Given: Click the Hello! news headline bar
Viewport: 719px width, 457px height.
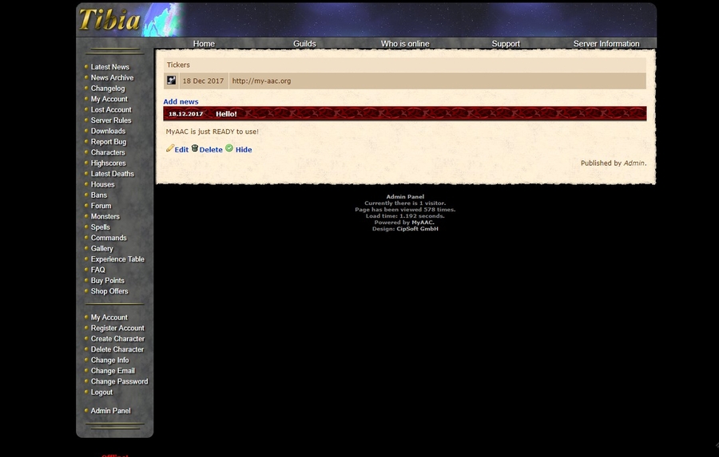Looking at the screenshot, I should (x=404, y=114).
